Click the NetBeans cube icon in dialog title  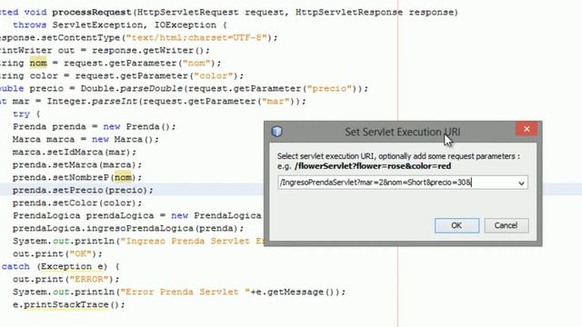point(276,131)
